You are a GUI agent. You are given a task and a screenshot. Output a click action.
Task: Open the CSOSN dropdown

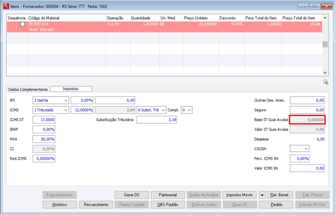[306, 149]
